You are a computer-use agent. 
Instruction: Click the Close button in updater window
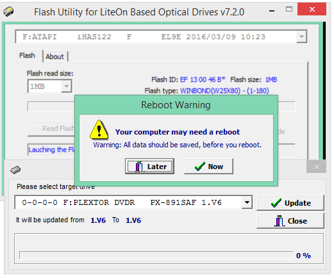click(290, 221)
